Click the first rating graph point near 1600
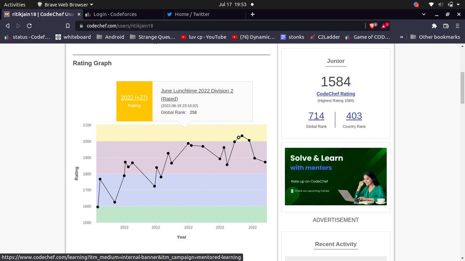The height and width of the screenshot is (261, 465). (x=98, y=207)
